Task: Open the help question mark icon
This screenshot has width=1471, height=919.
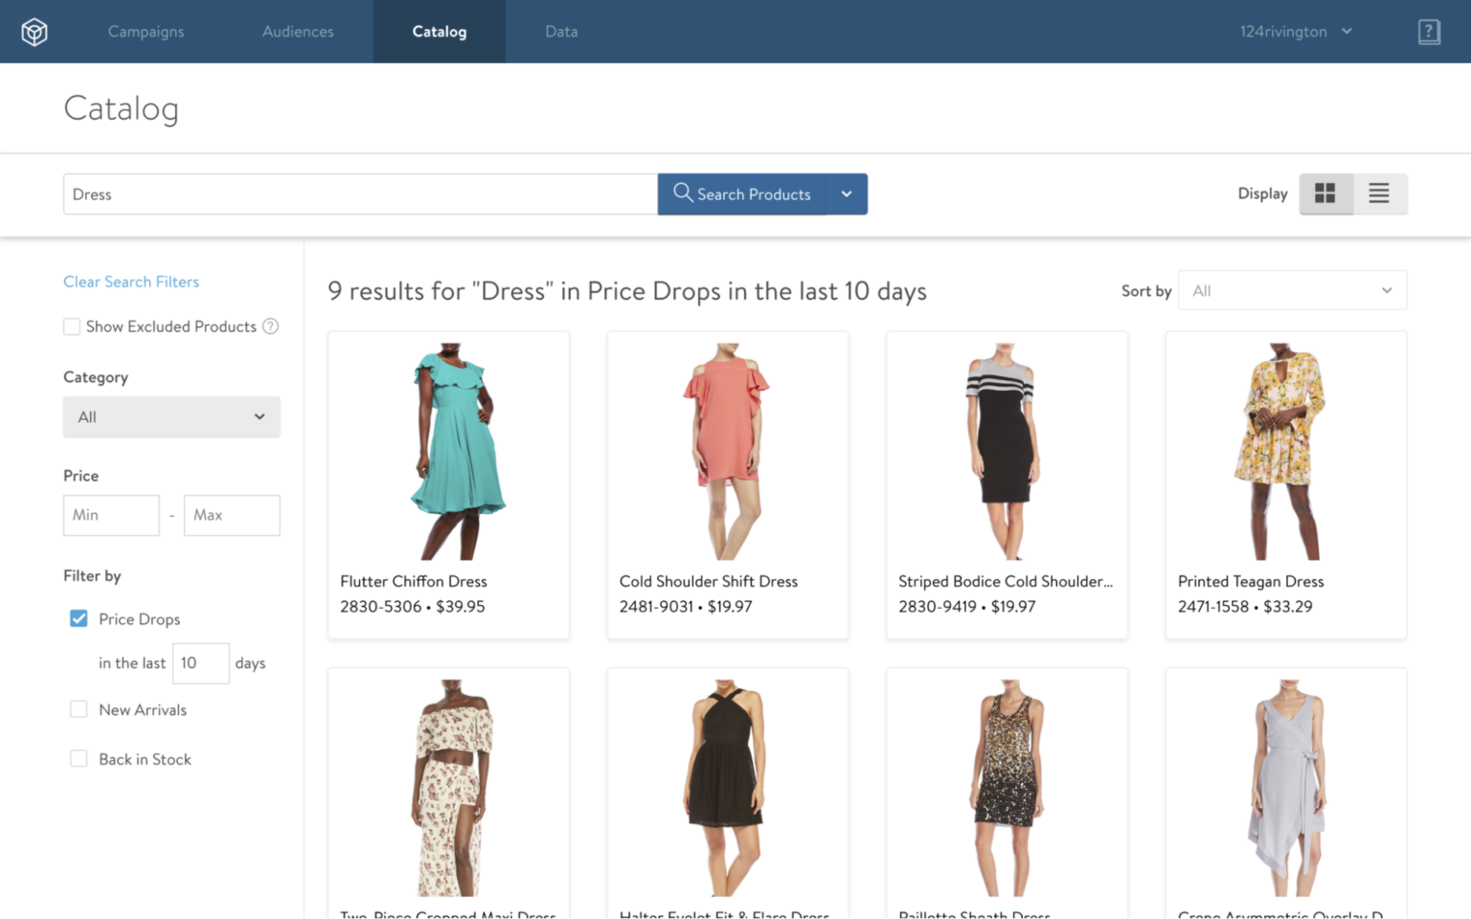Action: 1429,32
